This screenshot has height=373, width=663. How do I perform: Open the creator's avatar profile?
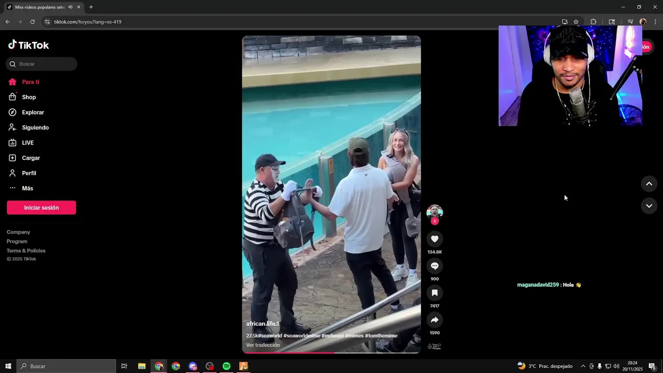(435, 211)
